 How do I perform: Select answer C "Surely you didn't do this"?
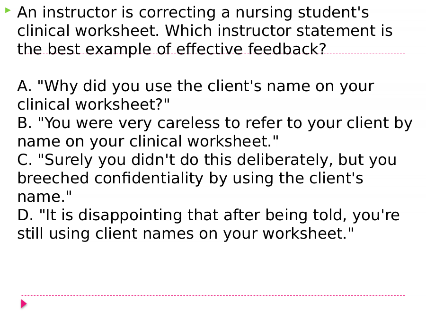click(x=207, y=178)
